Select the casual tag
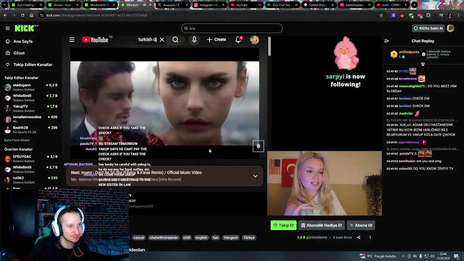The width and height of the screenshot is (464, 261). pos(138,237)
